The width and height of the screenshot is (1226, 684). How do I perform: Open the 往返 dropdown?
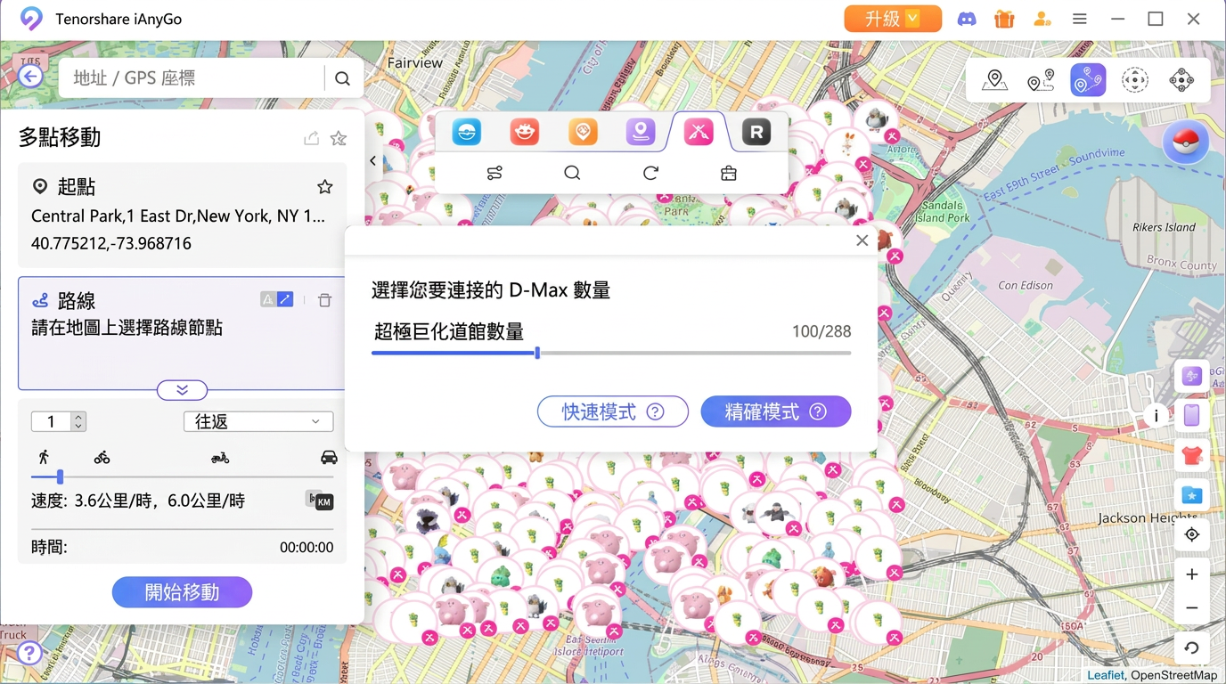(x=258, y=421)
